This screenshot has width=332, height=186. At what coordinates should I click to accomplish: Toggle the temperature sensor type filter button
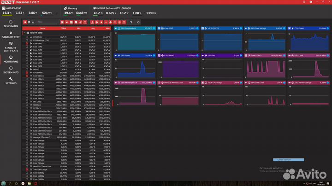(x=92, y=22)
